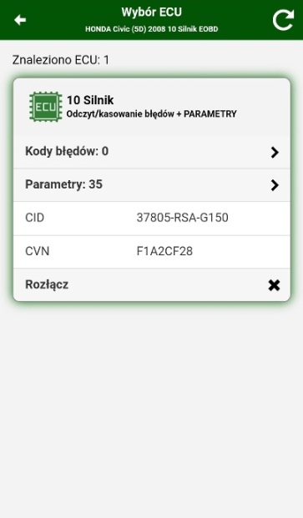This screenshot has height=518, width=303.
Task: Select the Rozłącz disconnect button
Action: point(152,284)
